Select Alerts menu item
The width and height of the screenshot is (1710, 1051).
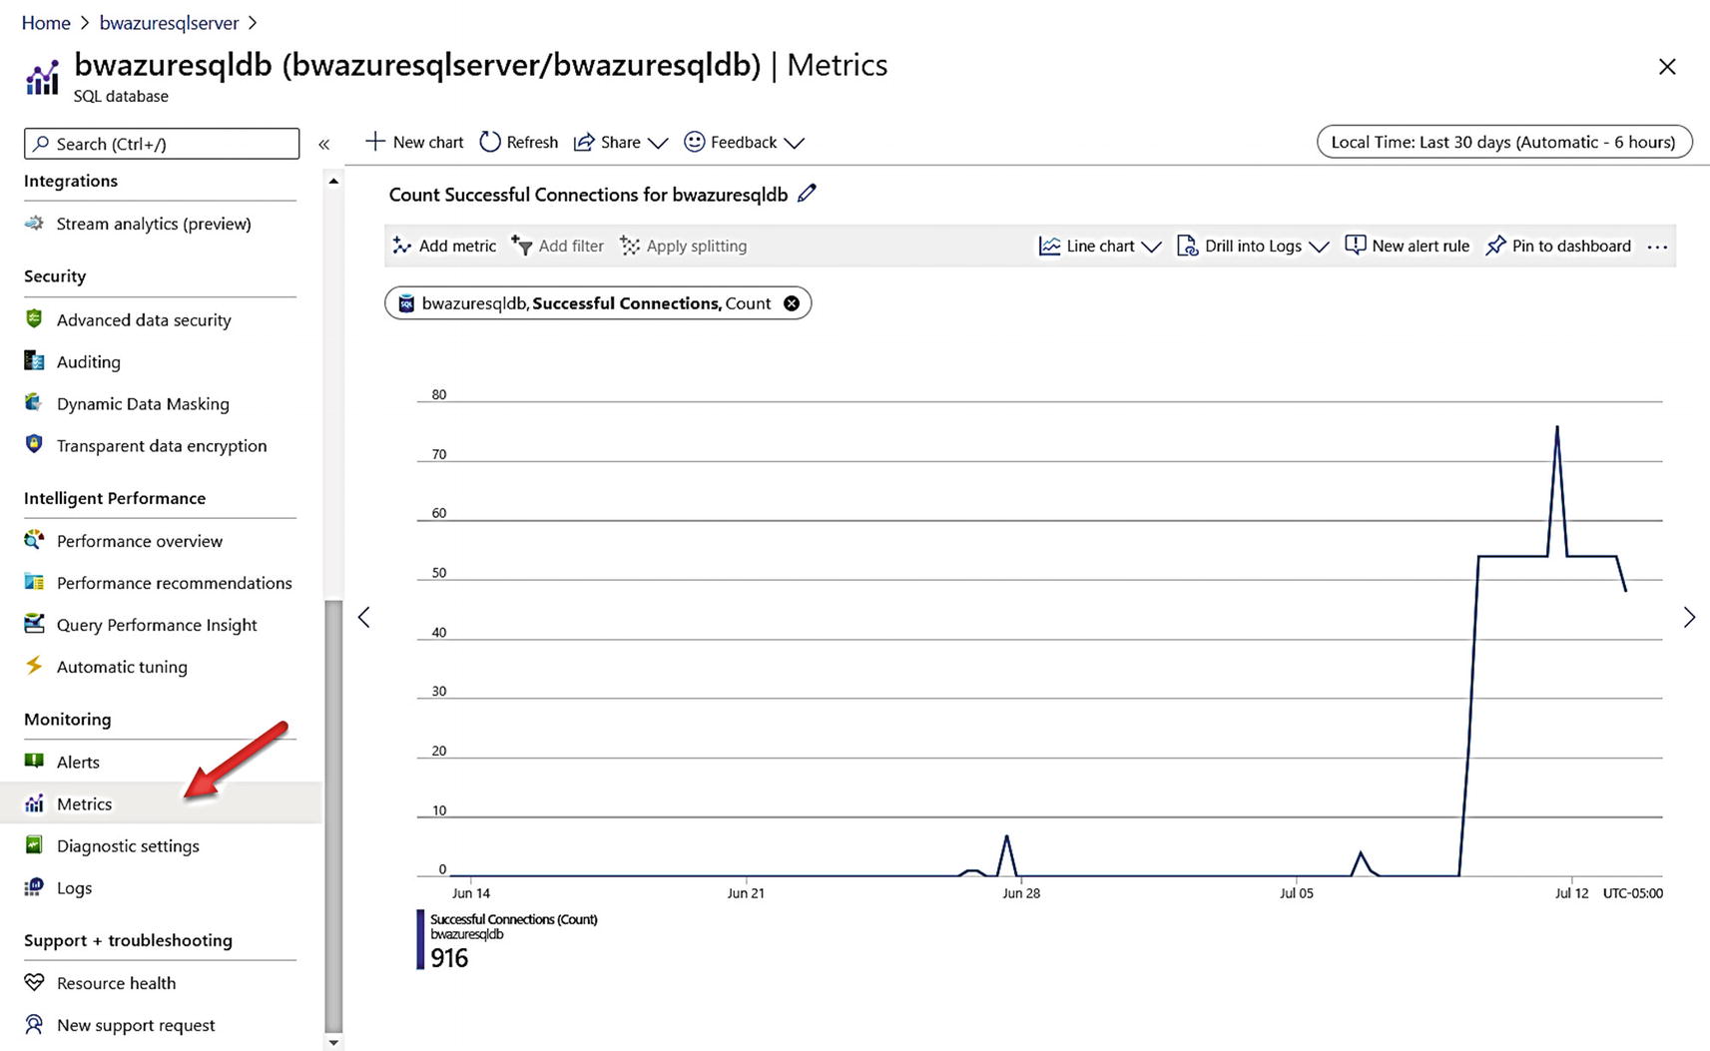[160, 762]
